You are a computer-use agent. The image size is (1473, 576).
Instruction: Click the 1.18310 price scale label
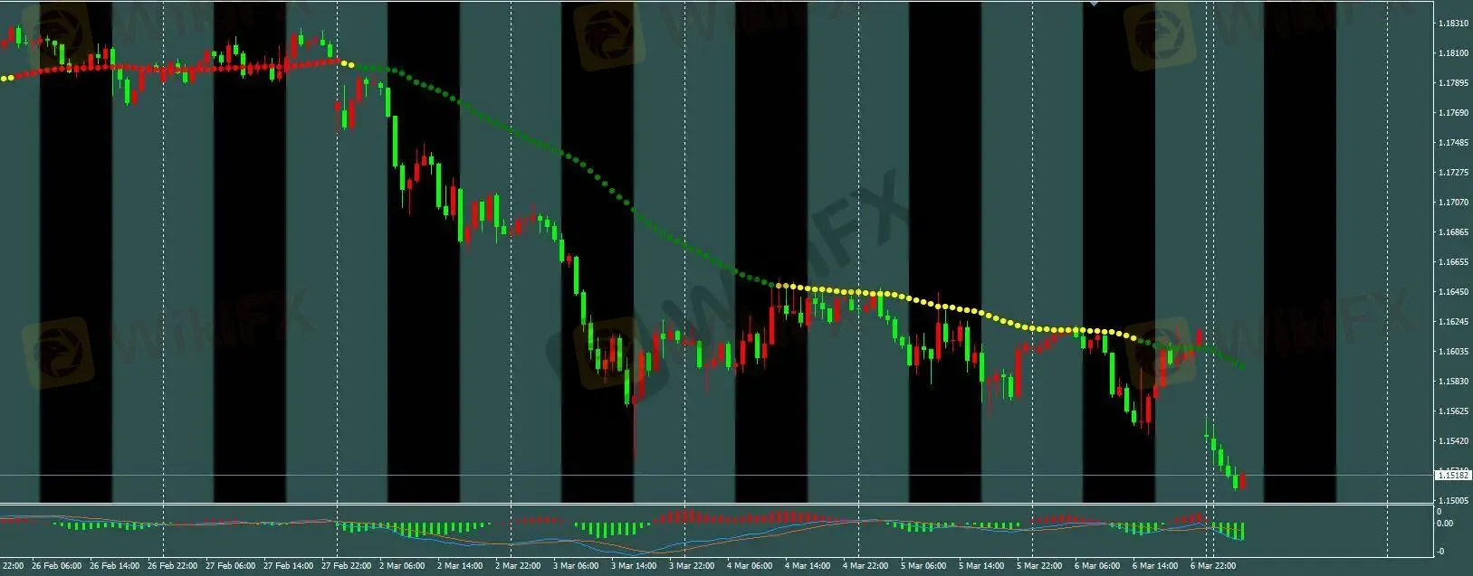tap(1452, 24)
